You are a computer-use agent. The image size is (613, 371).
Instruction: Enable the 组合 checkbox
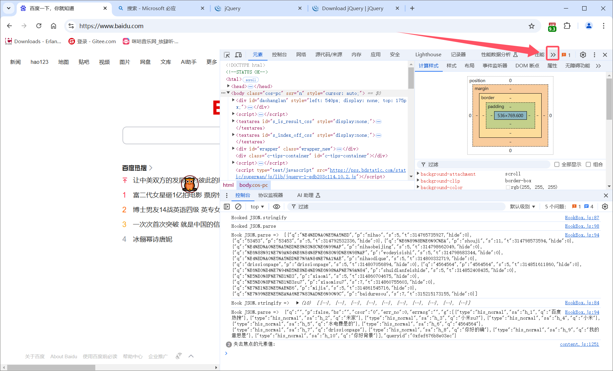coord(588,165)
